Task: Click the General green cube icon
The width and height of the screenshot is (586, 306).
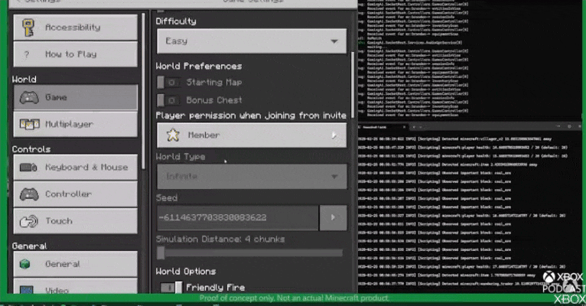Action: point(24,264)
